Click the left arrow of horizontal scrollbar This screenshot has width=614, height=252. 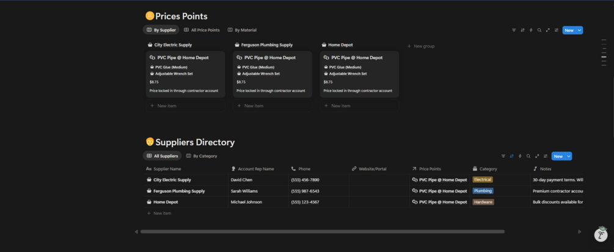pyautogui.click(x=136, y=232)
